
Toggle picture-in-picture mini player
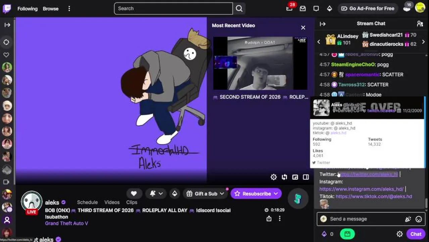295,177
